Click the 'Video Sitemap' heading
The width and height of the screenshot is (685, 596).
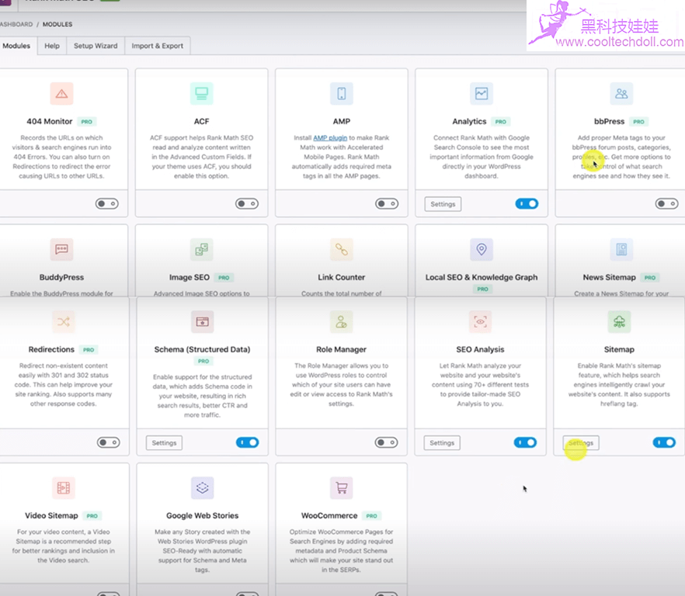pyautogui.click(x=51, y=515)
